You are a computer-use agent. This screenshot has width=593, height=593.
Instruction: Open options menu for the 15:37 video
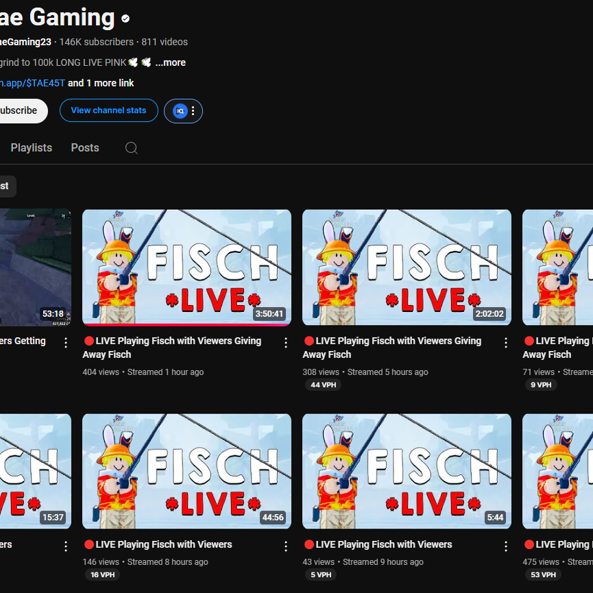pyautogui.click(x=66, y=546)
